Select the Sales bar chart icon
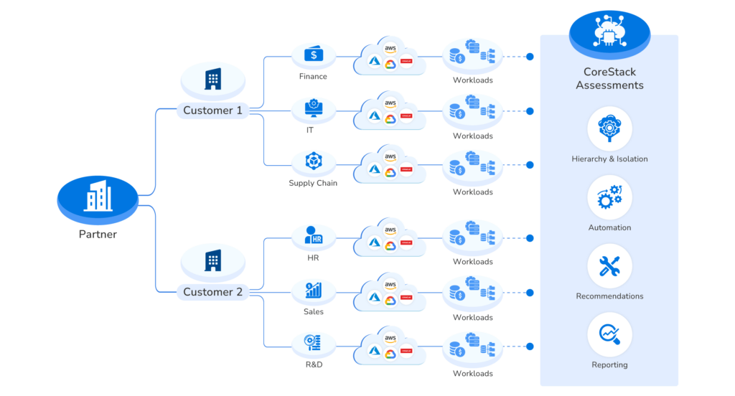This screenshot has height=396, width=735. click(x=314, y=289)
